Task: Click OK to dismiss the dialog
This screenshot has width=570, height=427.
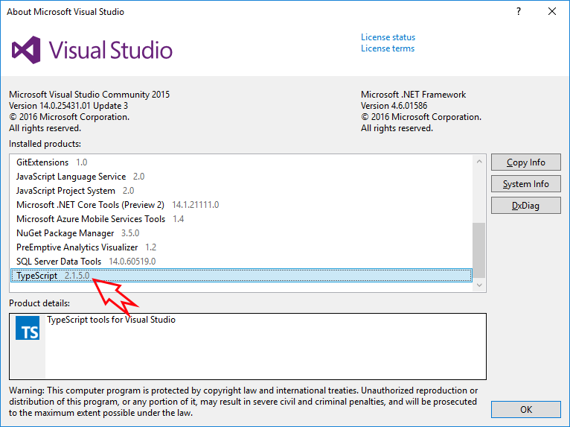Action: (x=525, y=410)
